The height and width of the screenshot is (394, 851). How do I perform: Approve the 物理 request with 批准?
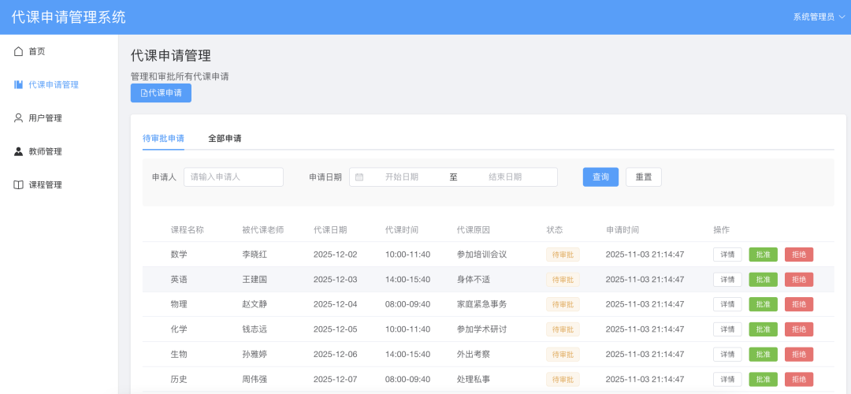tap(763, 304)
